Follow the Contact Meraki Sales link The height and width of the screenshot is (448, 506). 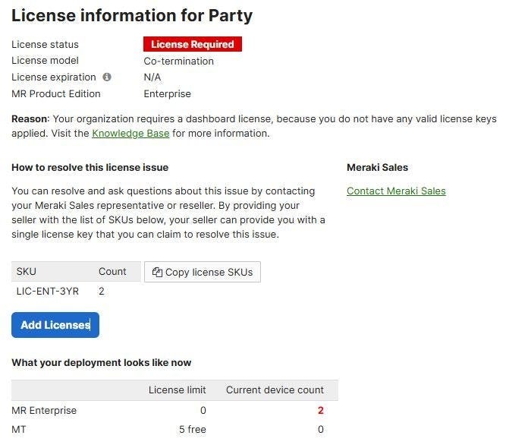coord(396,191)
